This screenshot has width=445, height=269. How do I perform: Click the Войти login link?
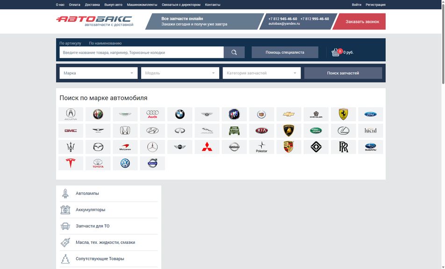[x=357, y=5]
